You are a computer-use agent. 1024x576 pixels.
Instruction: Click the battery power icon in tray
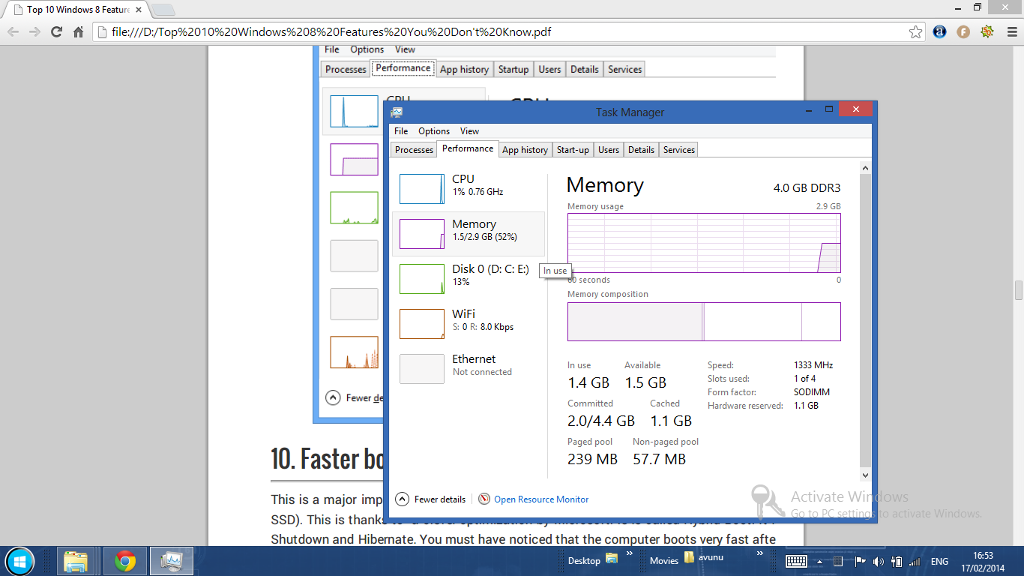point(895,561)
